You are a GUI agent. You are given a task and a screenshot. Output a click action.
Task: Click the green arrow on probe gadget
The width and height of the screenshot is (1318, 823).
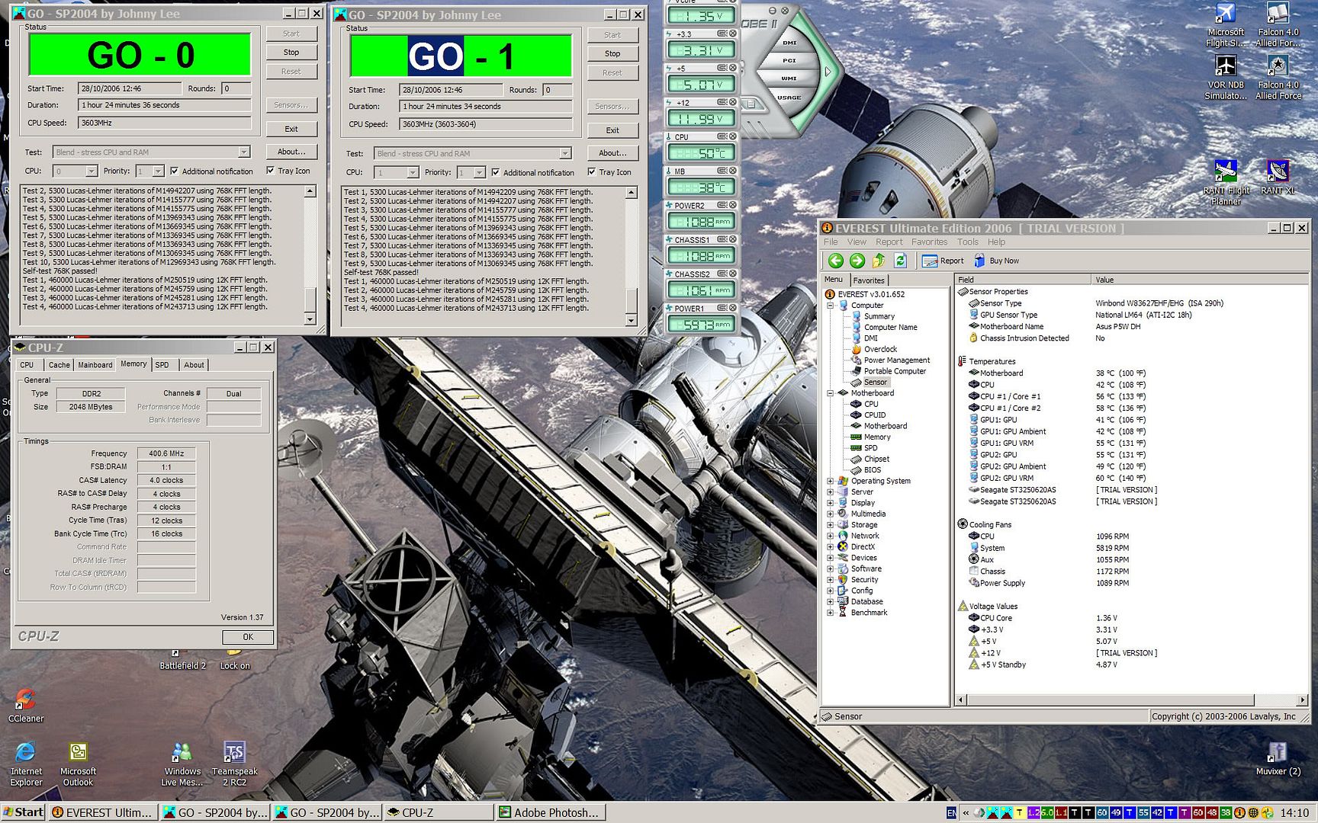click(x=827, y=72)
